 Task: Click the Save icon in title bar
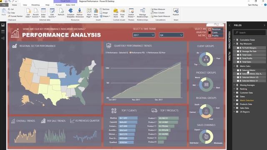coord(6,1)
